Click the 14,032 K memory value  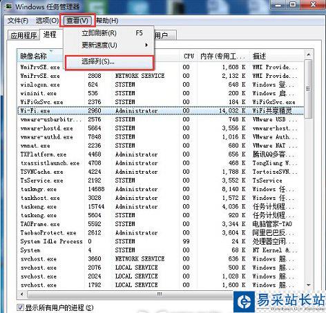[x=232, y=111]
